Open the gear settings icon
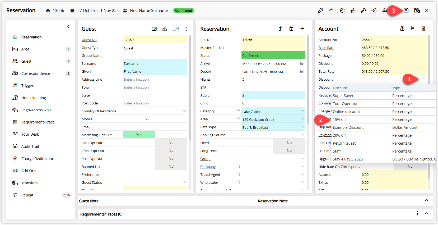438x225 pixels. coord(342,10)
